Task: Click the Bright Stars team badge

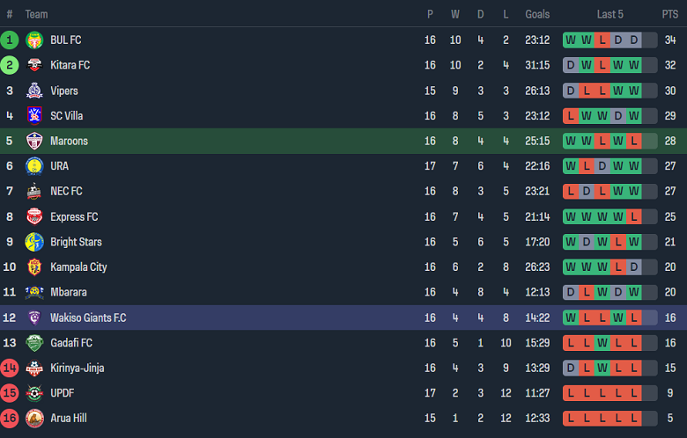Action: pos(34,242)
